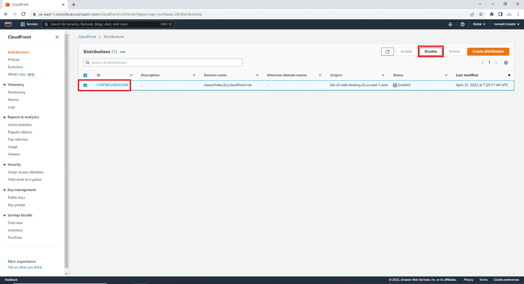
Task: Sort by Domain name column arrow
Action: click(x=257, y=75)
